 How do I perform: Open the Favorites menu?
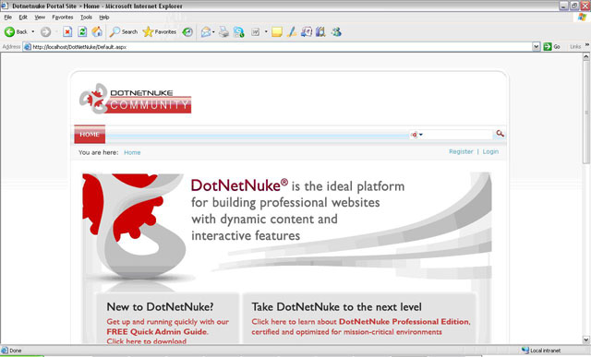tap(63, 17)
